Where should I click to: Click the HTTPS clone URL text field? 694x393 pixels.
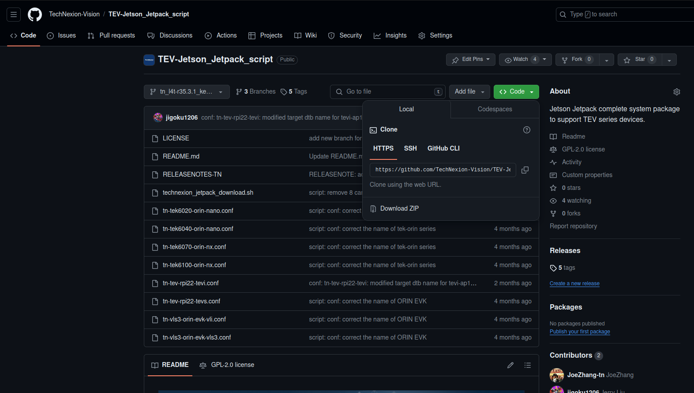click(x=443, y=170)
